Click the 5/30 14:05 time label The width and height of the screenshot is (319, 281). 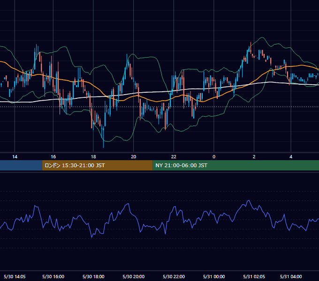(15, 276)
